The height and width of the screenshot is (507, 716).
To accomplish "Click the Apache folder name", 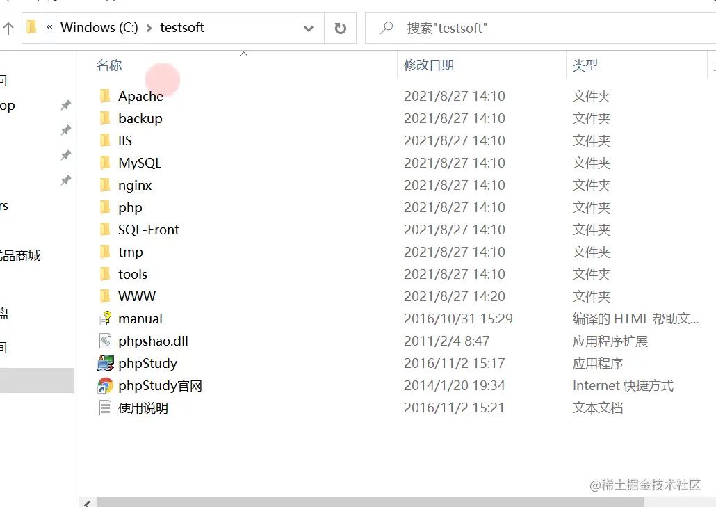I will point(140,96).
